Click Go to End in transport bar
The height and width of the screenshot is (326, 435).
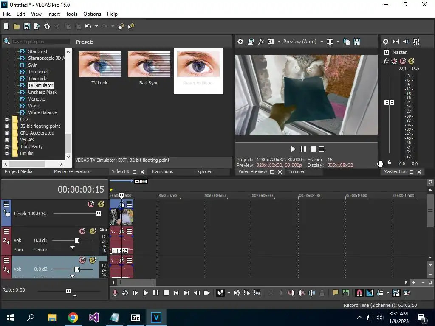pos(186,293)
